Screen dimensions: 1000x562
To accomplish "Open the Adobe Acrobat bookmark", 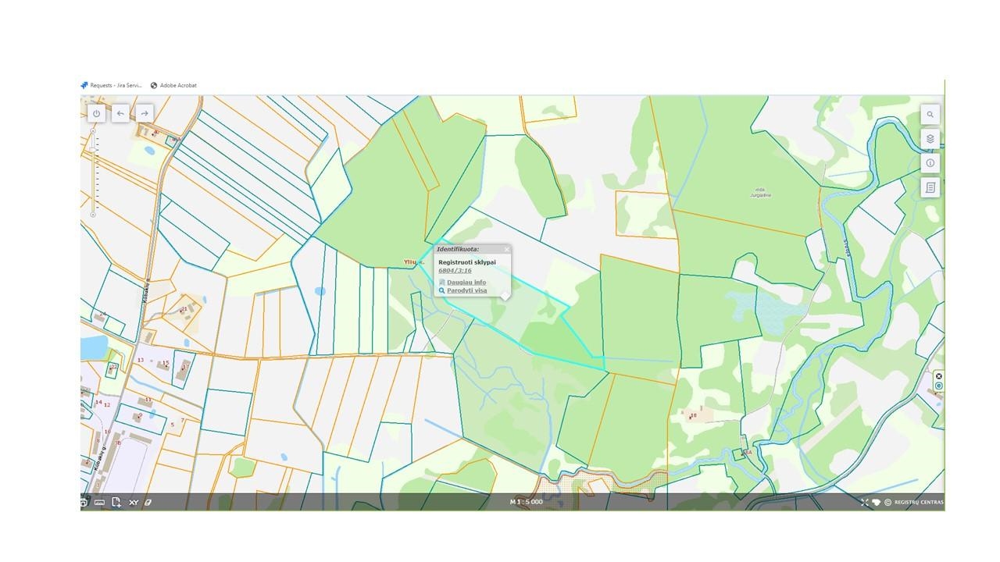I will coord(178,85).
